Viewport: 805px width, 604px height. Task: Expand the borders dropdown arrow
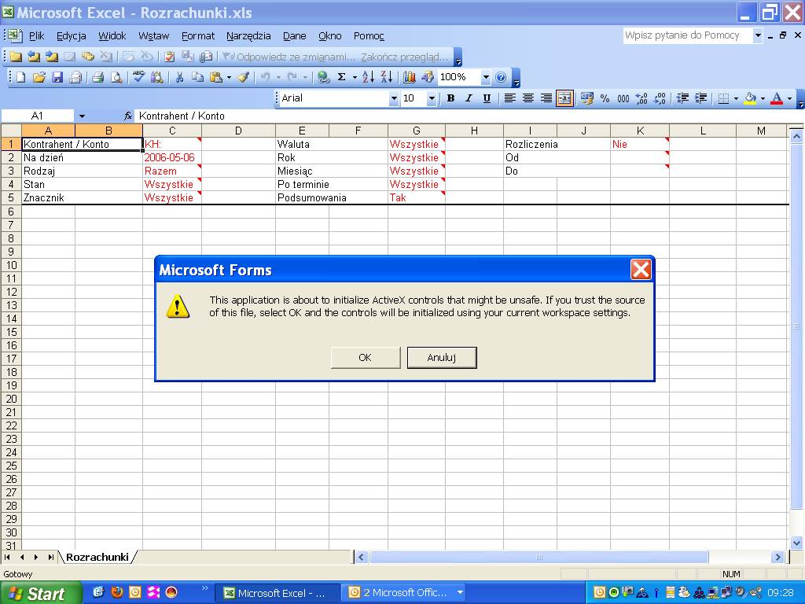[x=736, y=98]
